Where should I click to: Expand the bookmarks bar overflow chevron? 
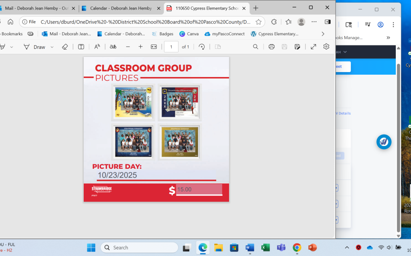[323, 34]
